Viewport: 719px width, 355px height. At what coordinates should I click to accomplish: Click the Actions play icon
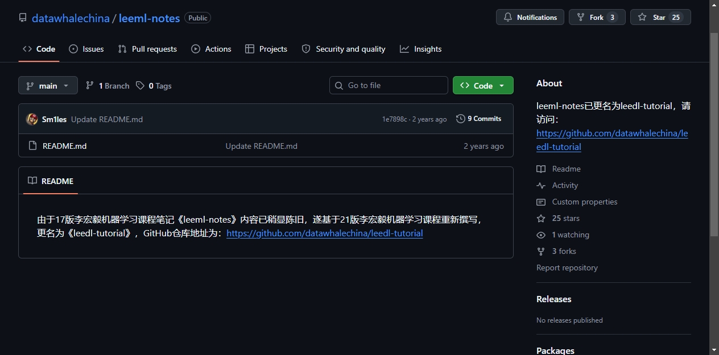[x=196, y=49]
